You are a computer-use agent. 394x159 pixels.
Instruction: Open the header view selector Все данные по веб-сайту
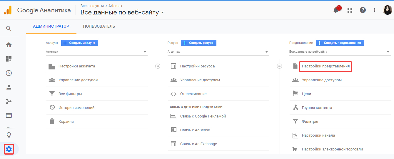click(x=122, y=12)
